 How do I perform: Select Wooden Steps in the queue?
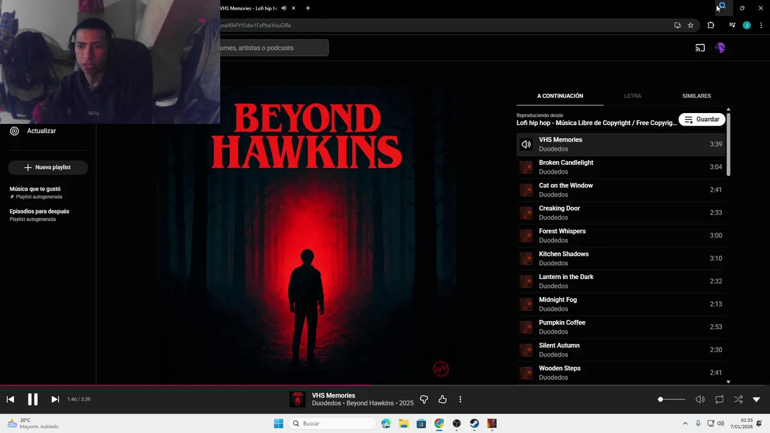point(621,373)
